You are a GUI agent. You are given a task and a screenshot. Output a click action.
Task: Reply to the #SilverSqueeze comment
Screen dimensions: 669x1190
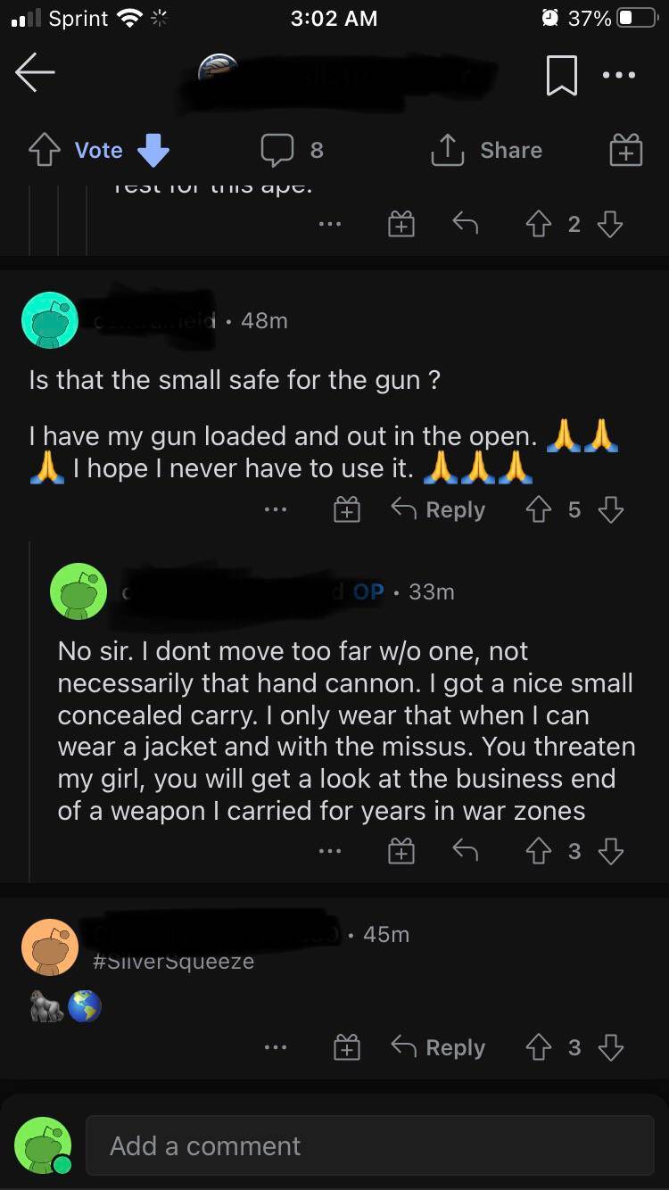click(438, 1047)
